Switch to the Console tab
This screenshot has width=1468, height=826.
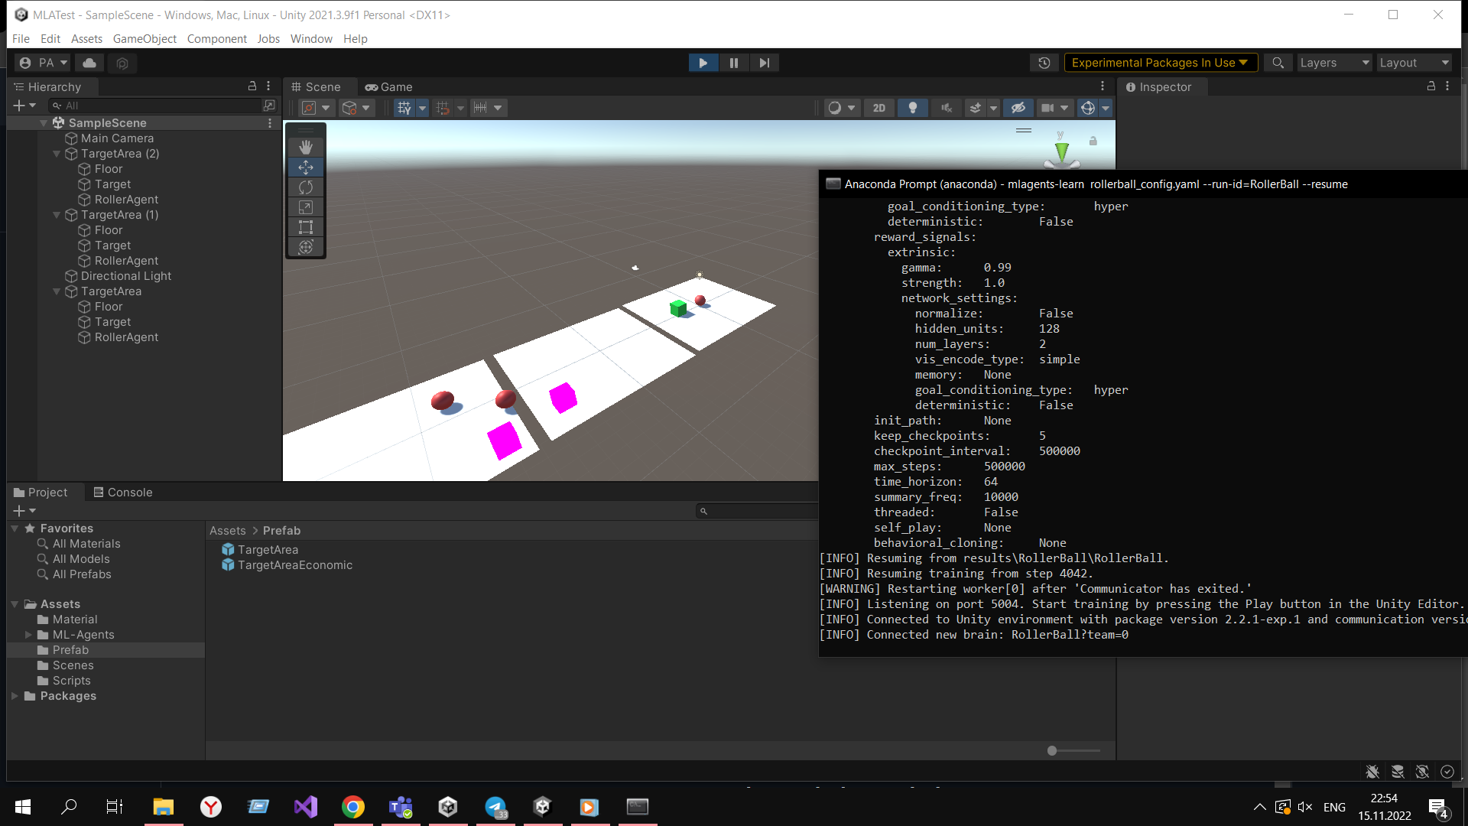coord(123,493)
